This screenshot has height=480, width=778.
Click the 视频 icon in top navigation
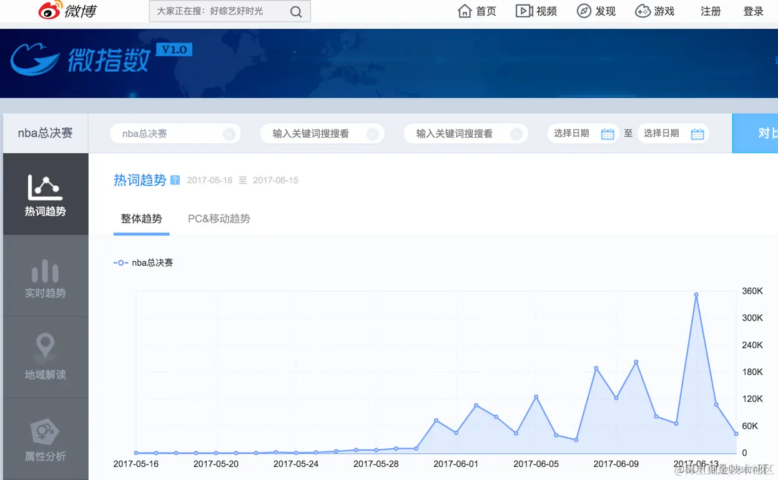(x=524, y=11)
